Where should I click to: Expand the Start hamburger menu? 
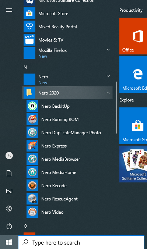[9, 10]
